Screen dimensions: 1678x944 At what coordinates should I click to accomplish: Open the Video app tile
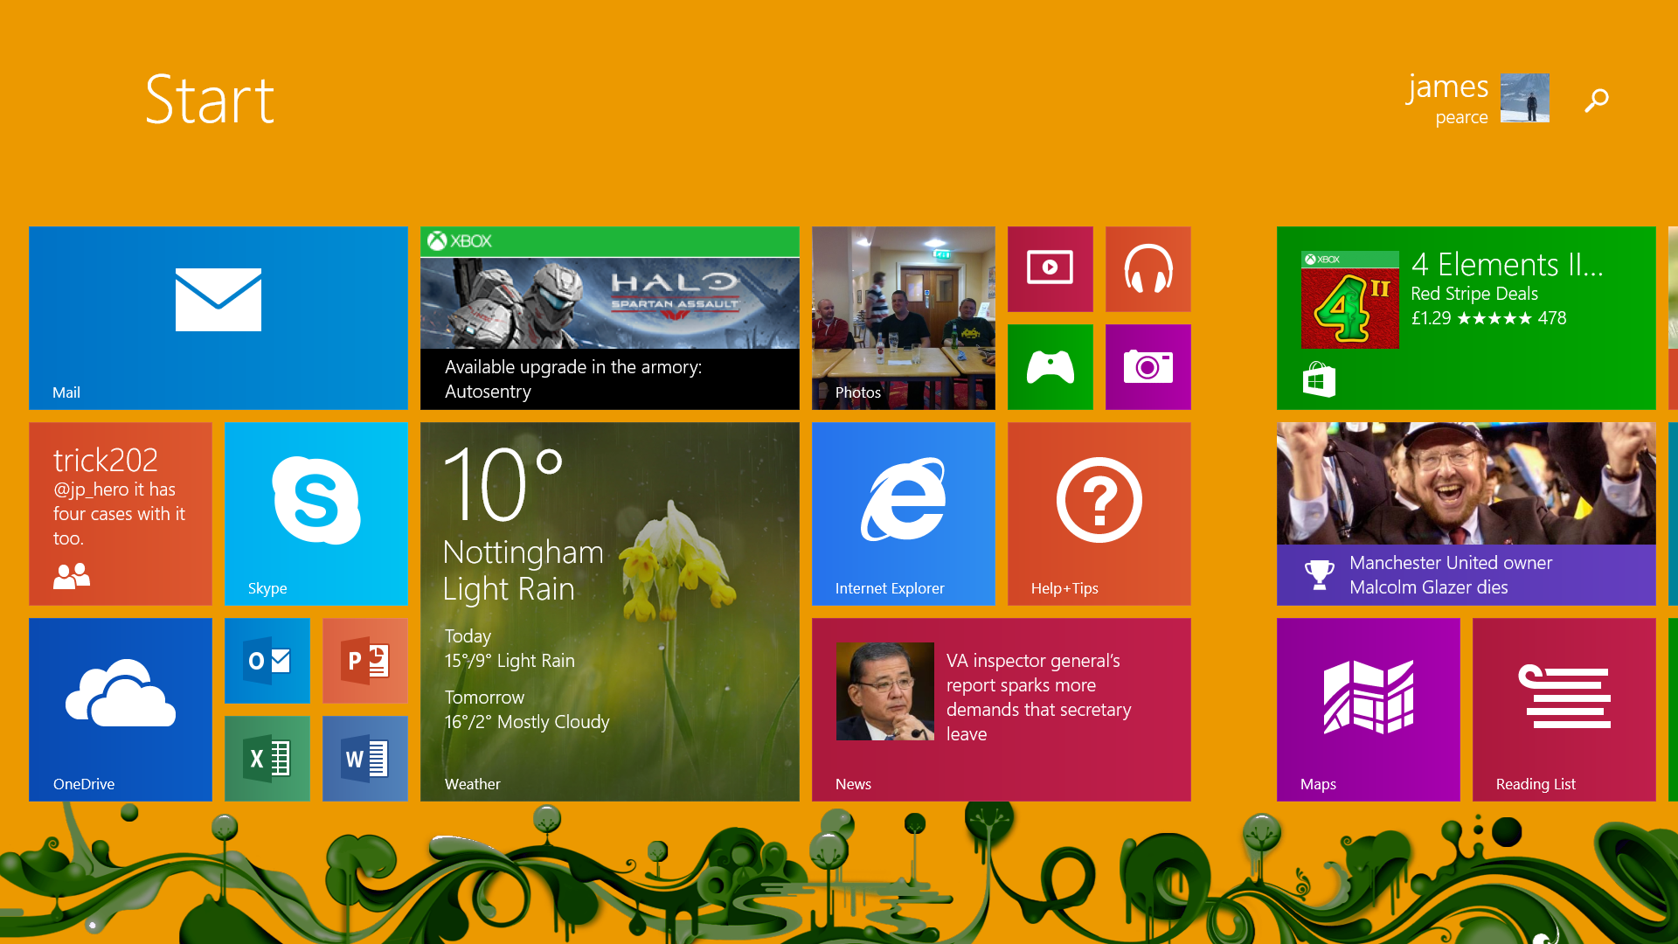(x=1050, y=268)
